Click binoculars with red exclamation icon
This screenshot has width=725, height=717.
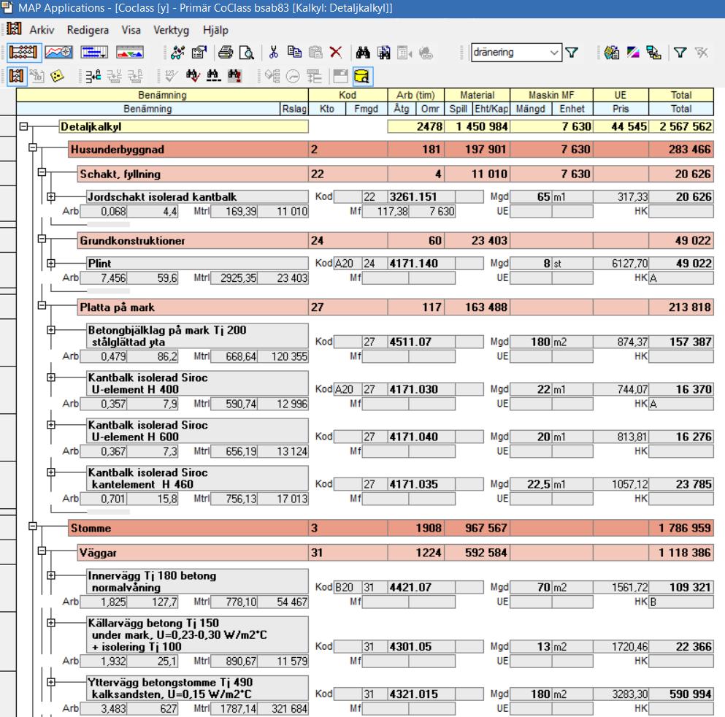(x=234, y=76)
